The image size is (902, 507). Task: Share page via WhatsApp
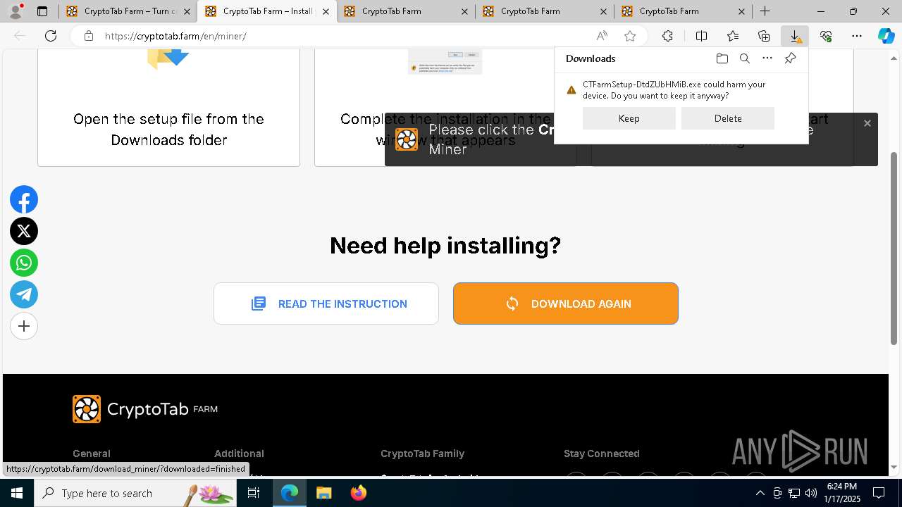point(24,263)
